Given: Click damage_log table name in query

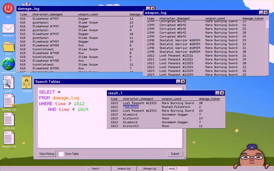Looking at the screenshot, I should coord(66,98).
